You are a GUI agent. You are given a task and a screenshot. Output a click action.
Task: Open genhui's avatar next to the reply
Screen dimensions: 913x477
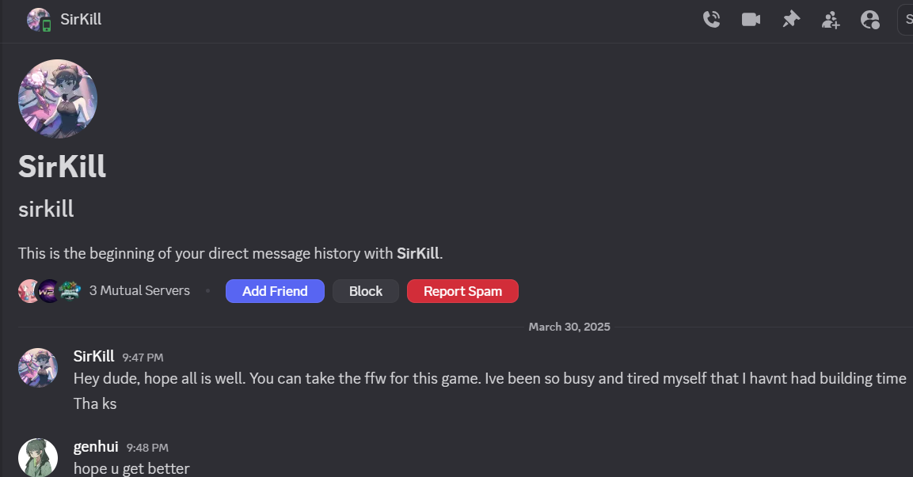[x=38, y=458]
